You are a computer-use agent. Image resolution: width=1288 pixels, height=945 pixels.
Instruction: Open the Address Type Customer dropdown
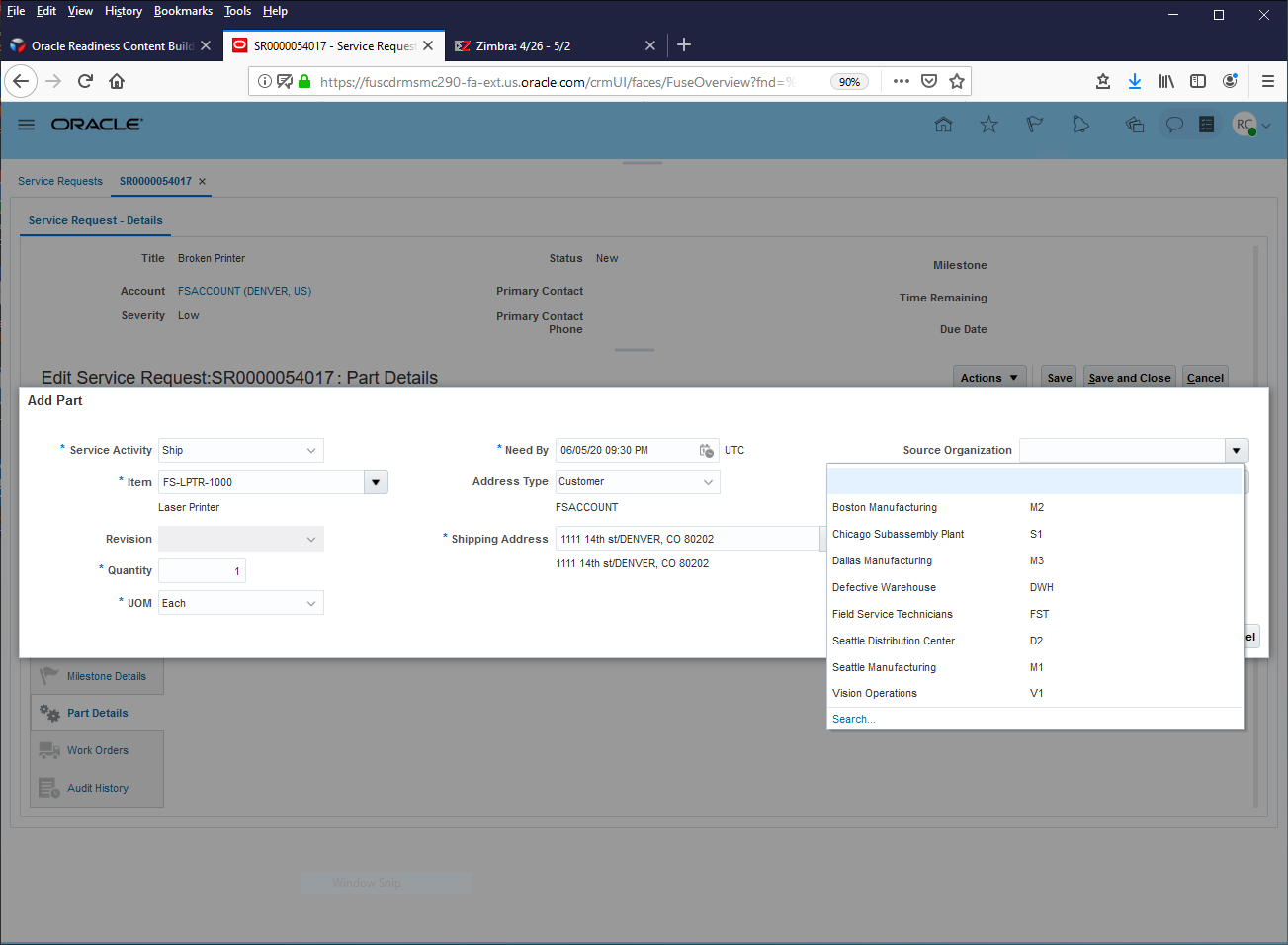708,482
